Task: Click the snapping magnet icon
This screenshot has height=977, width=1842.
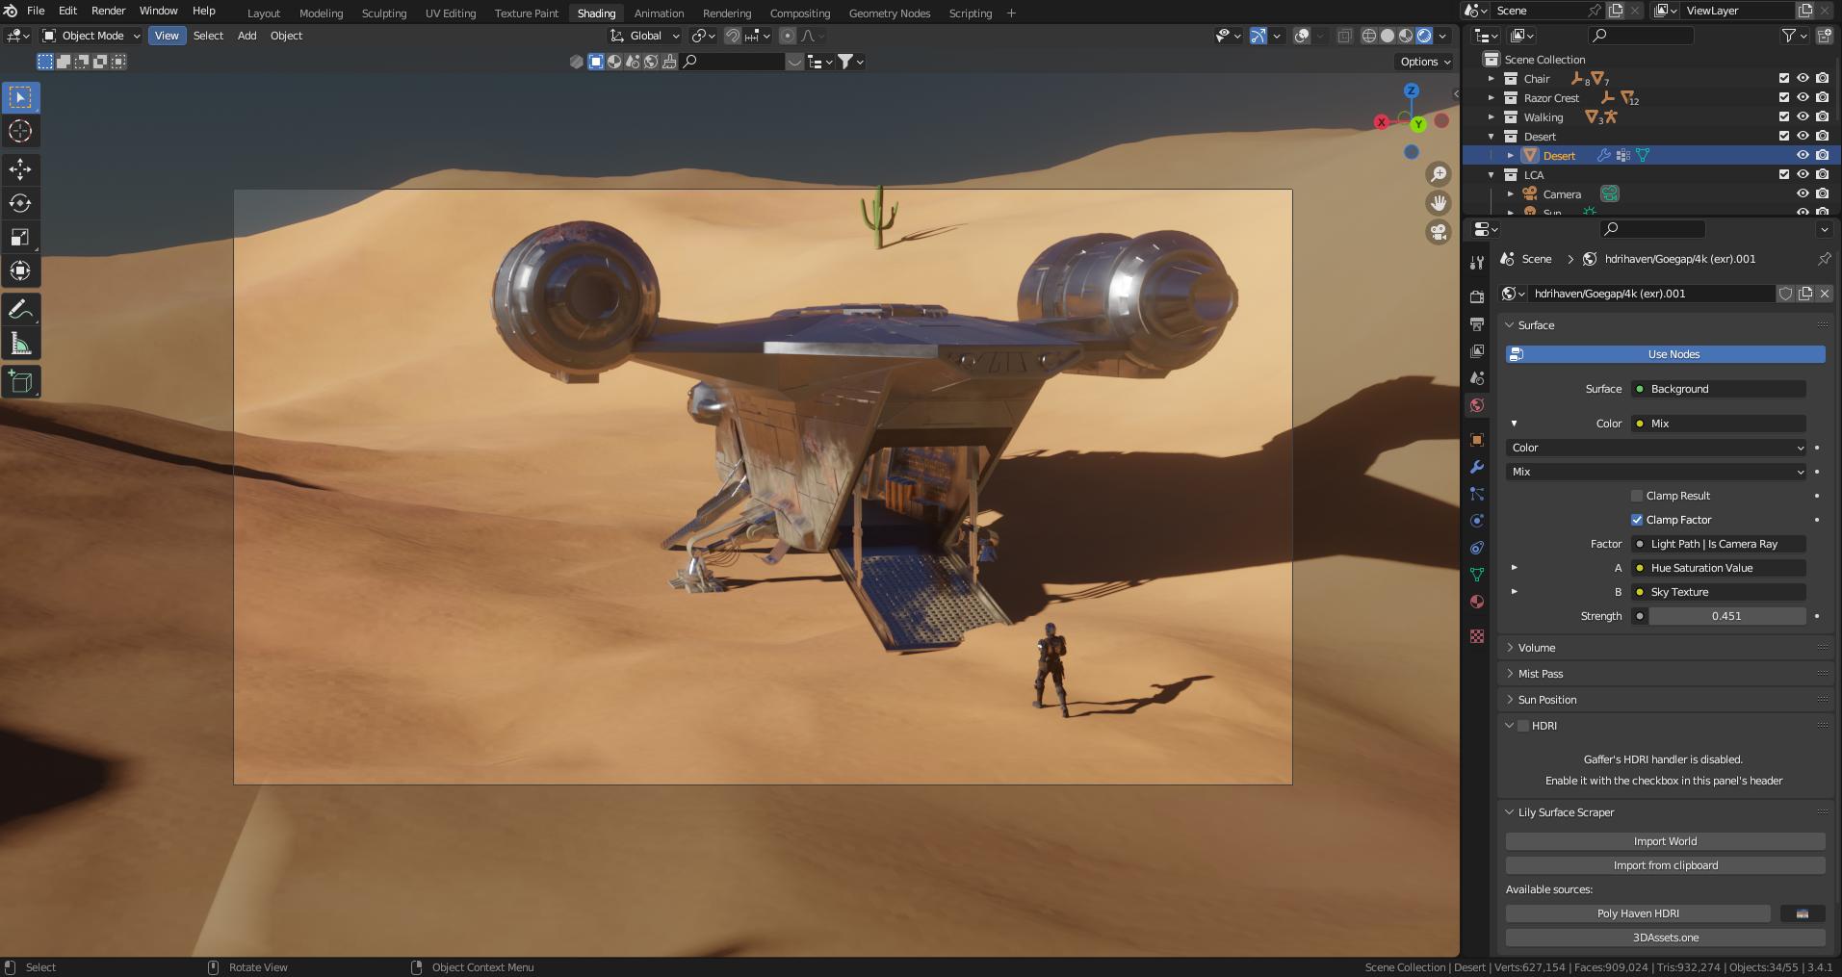Action: coord(733,36)
